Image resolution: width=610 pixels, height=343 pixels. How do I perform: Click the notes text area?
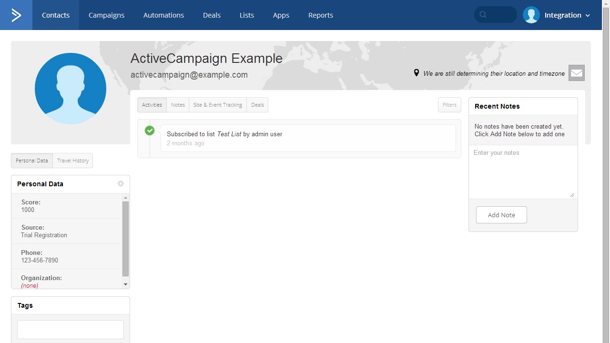523,172
